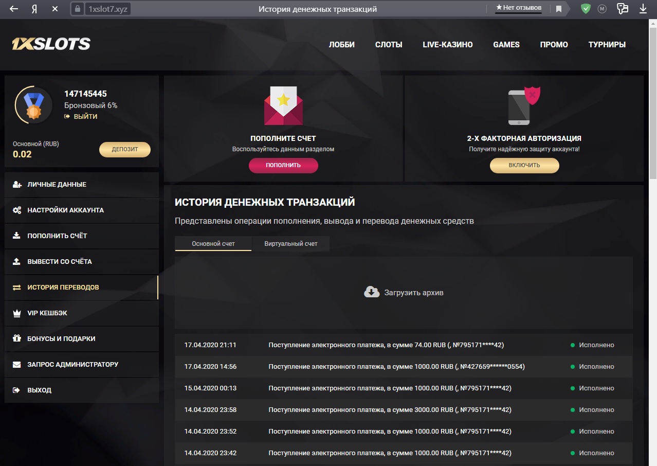Screen dimensions: 657x466
Task: Open the LIVE-КАЗИНО menu item
Action: [448, 45]
